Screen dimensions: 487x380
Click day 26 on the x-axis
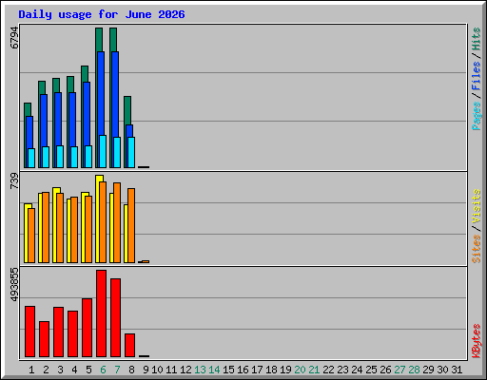tap(385, 370)
